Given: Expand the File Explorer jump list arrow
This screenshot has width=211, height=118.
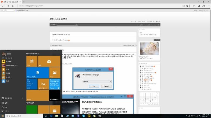Looking at the screenshot, I should (23, 98).
